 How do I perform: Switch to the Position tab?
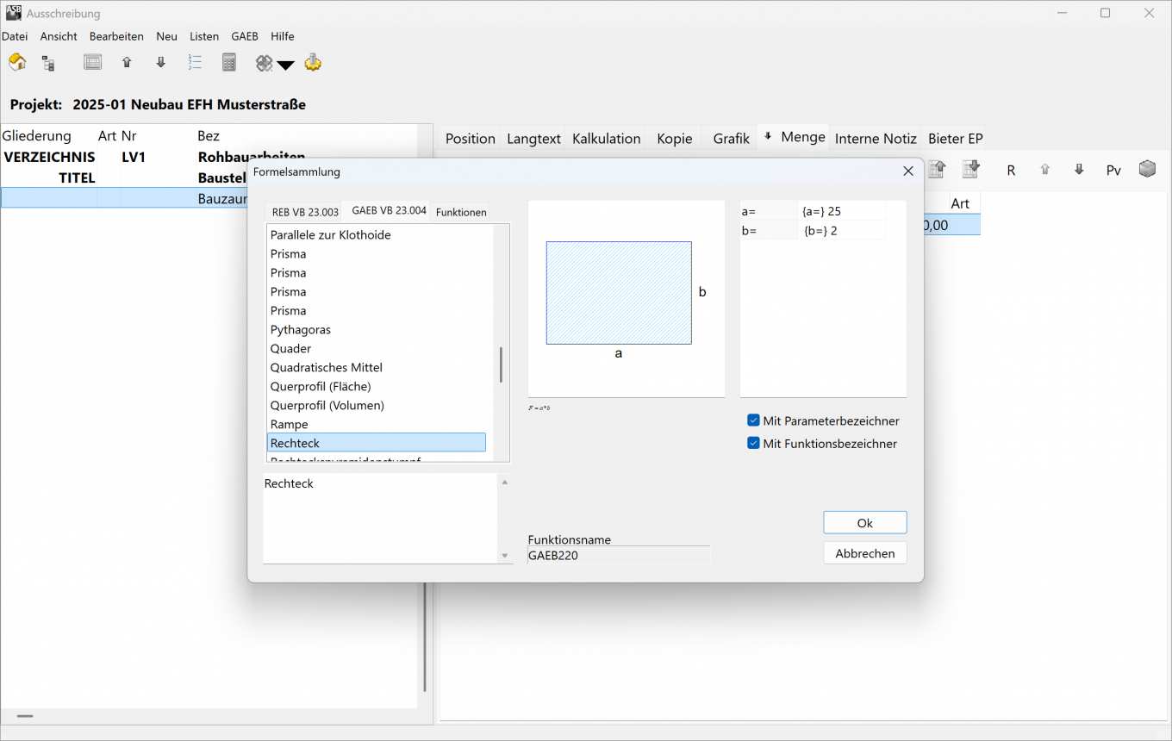(x=470, y=139)
